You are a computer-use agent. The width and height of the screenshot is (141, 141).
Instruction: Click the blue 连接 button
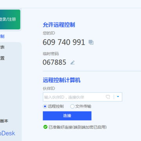(67, 116)
